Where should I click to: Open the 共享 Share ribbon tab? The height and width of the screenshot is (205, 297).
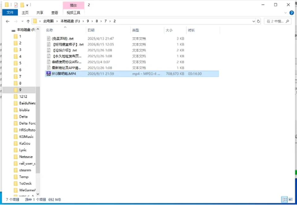click(40, 13)
